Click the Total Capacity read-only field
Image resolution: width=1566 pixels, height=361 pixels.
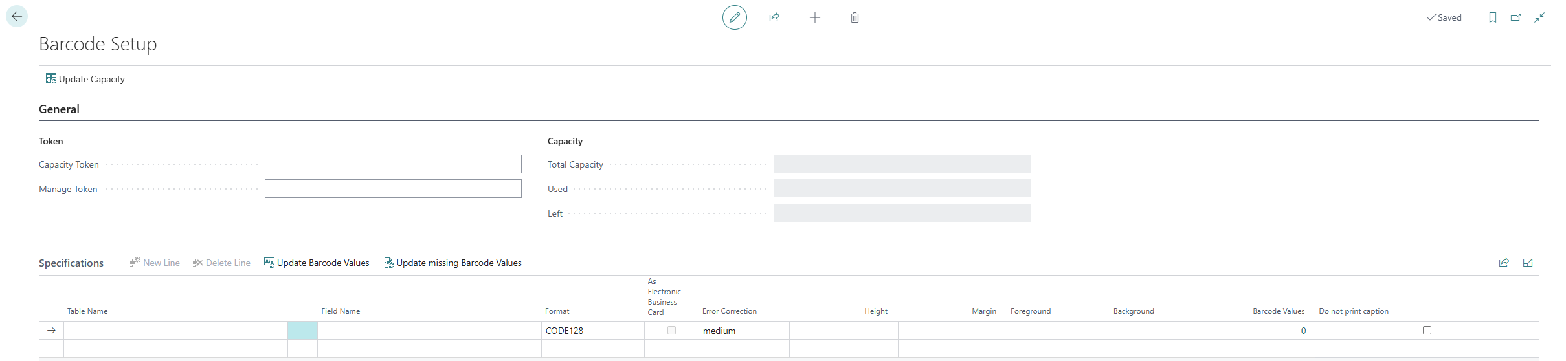click(x=902, y=164)
